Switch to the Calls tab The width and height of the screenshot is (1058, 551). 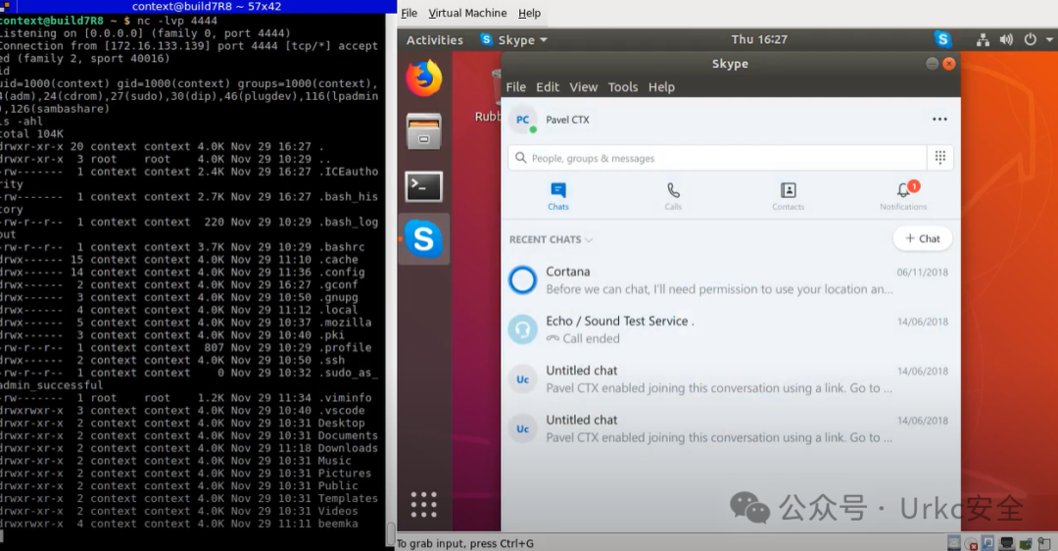673,196
